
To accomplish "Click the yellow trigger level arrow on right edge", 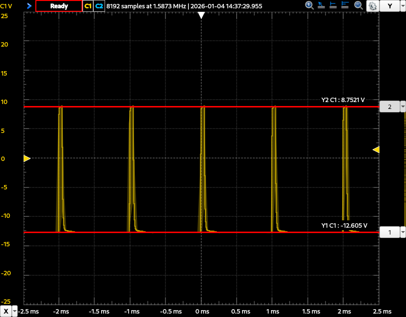I will pyautogui.click(x=376, y=150).
